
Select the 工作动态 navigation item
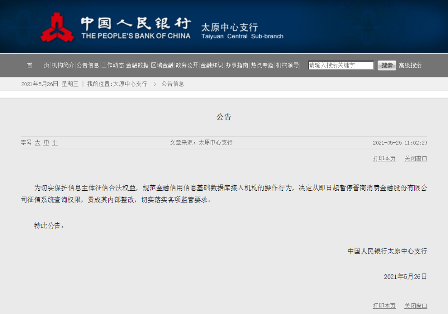112,65
